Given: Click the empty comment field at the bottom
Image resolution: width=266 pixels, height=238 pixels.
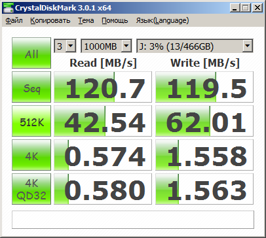Looking at the screenshot, I should pos(133,220).
